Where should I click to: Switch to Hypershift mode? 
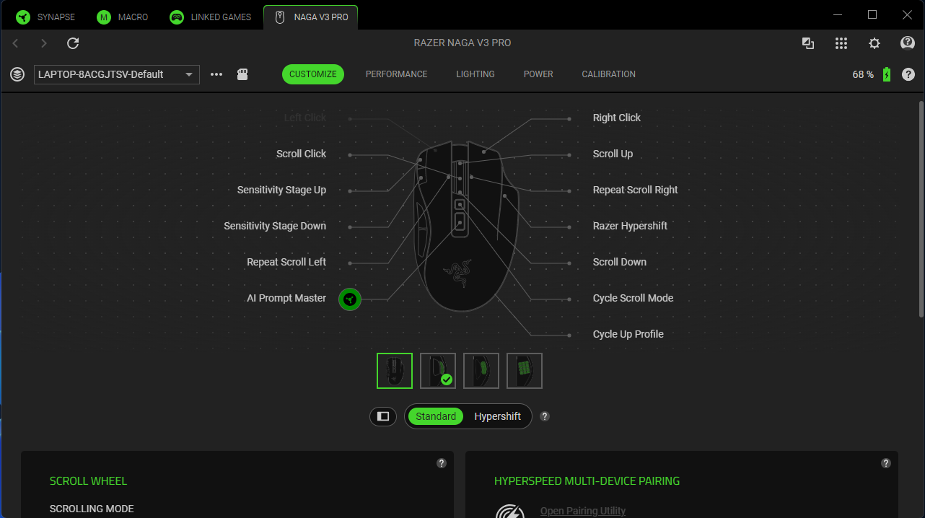(x=498, y=416)
